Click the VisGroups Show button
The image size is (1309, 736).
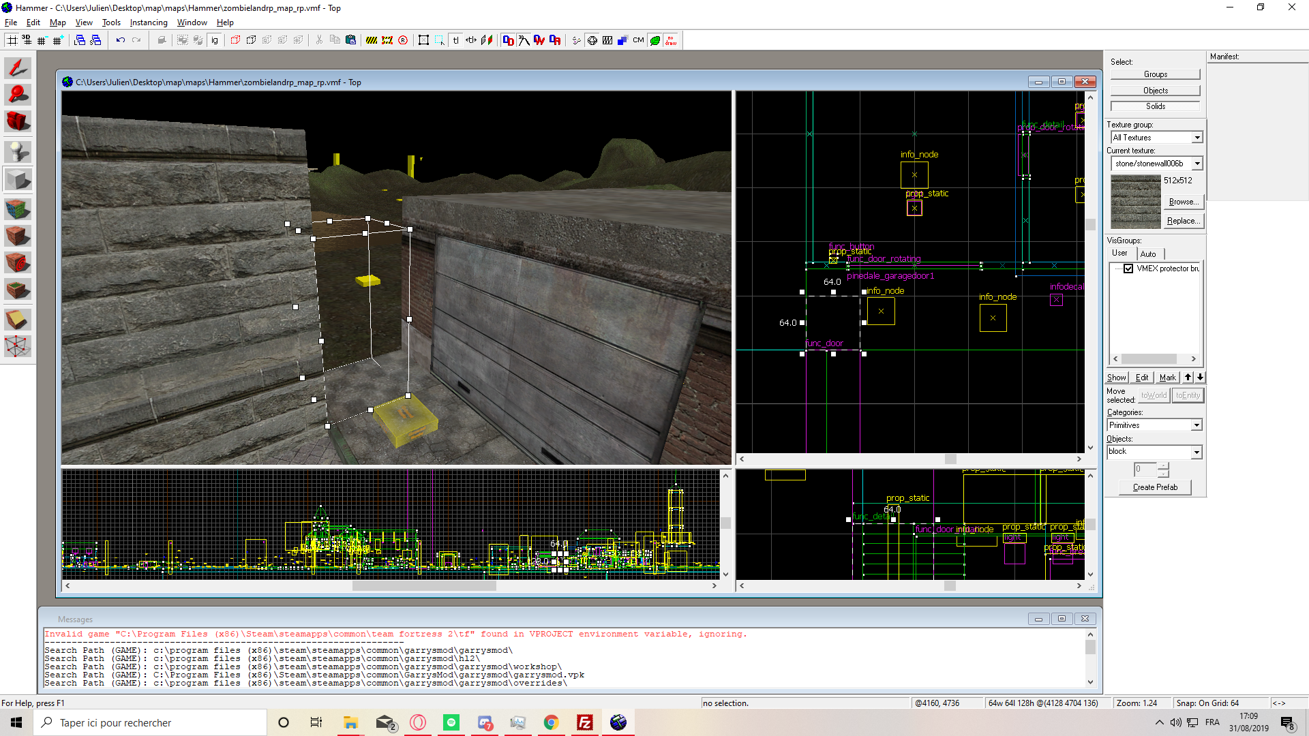(x=1117, y=378)
